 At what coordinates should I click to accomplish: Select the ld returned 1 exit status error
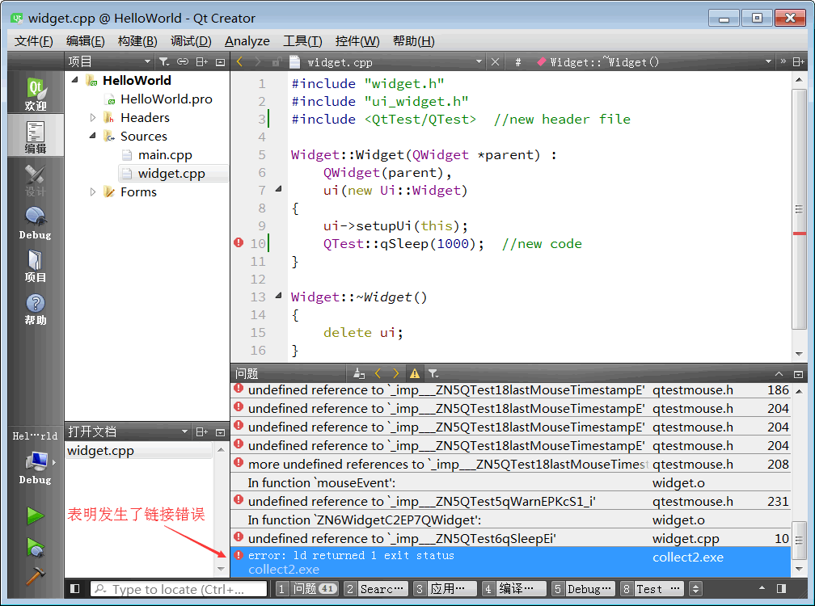pos(510,562)
